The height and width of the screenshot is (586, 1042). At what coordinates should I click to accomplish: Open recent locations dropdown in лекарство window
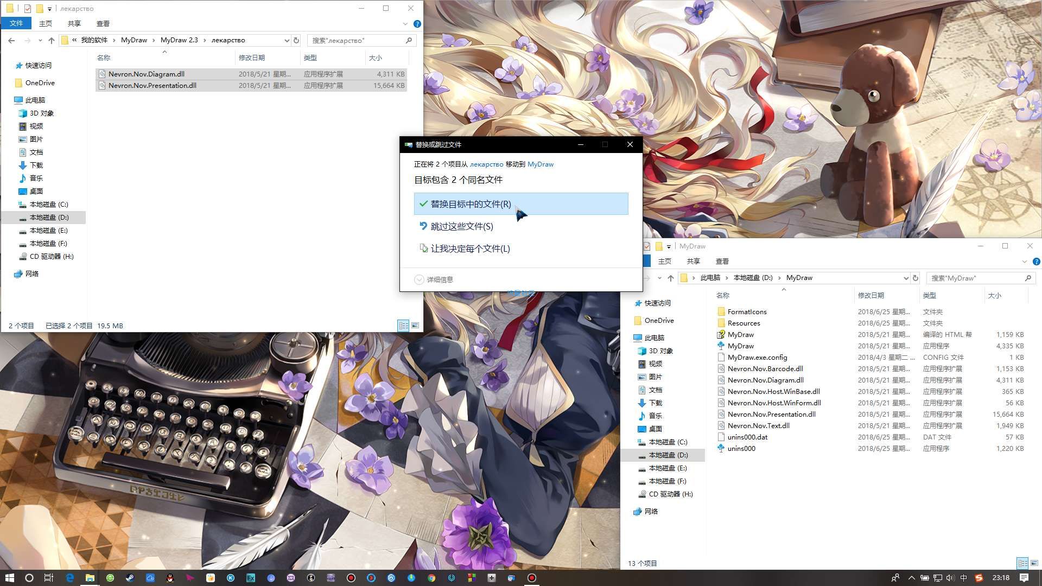click(40, 40)
